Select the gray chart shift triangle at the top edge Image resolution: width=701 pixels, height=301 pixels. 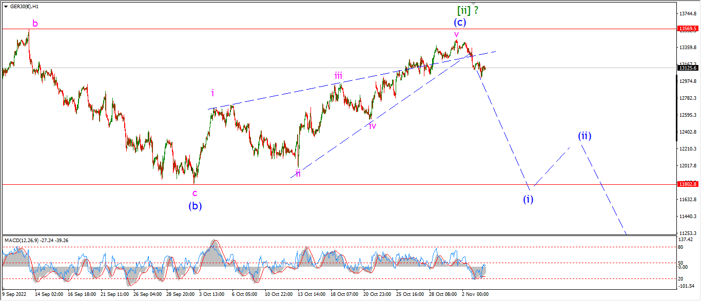(x=473, y=4)
